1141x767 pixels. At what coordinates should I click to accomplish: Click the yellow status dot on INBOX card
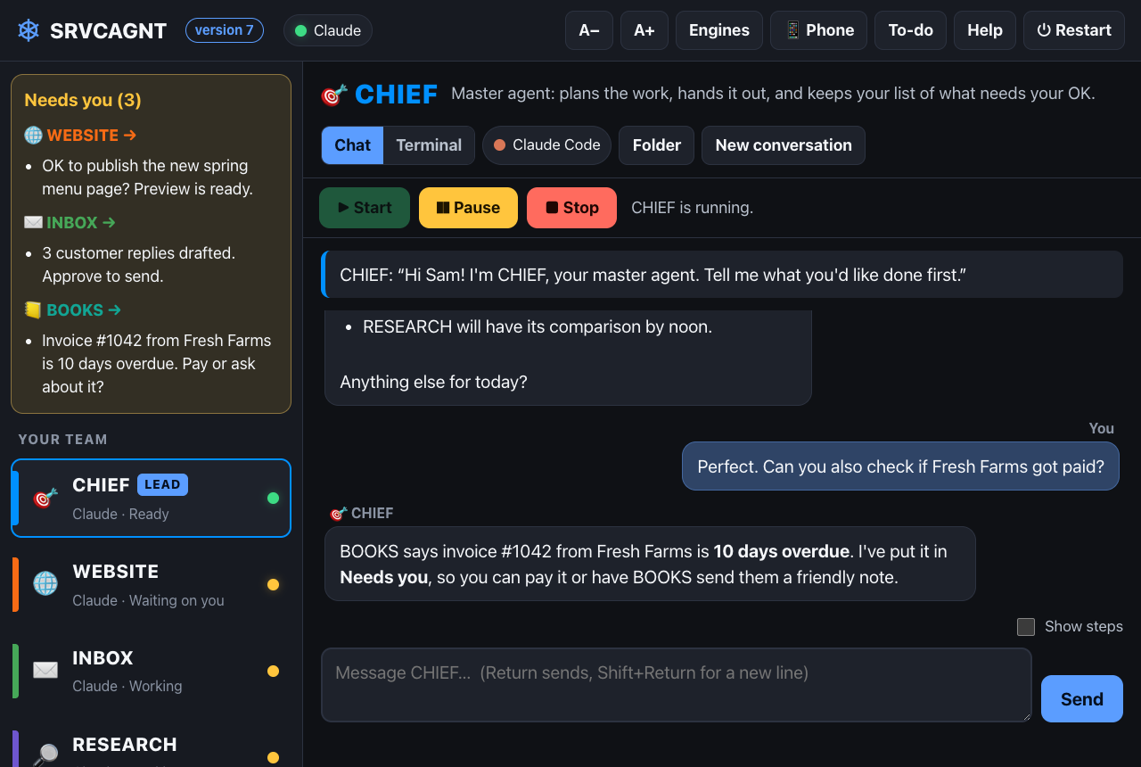[x=273, y=672]
